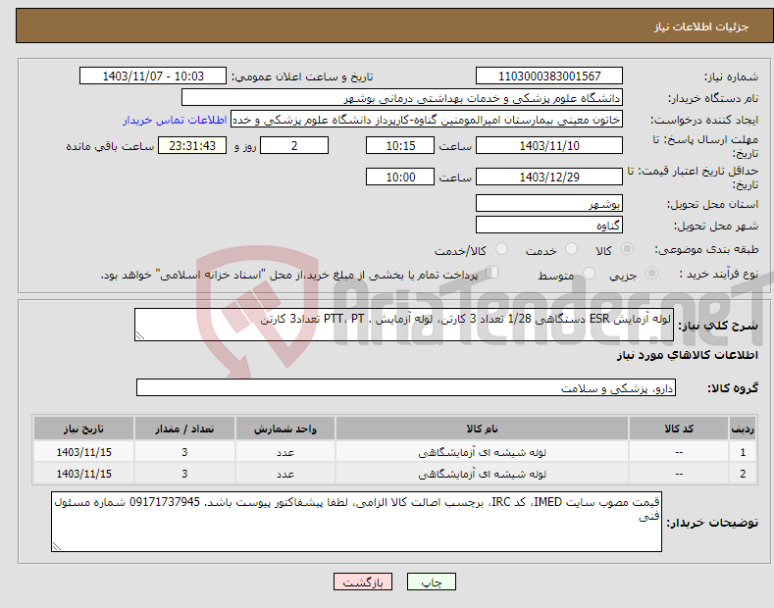This screenshot has width=774, height=608.
Task: Select the متوسط purchase type radio
Action: tap(589, 274)
